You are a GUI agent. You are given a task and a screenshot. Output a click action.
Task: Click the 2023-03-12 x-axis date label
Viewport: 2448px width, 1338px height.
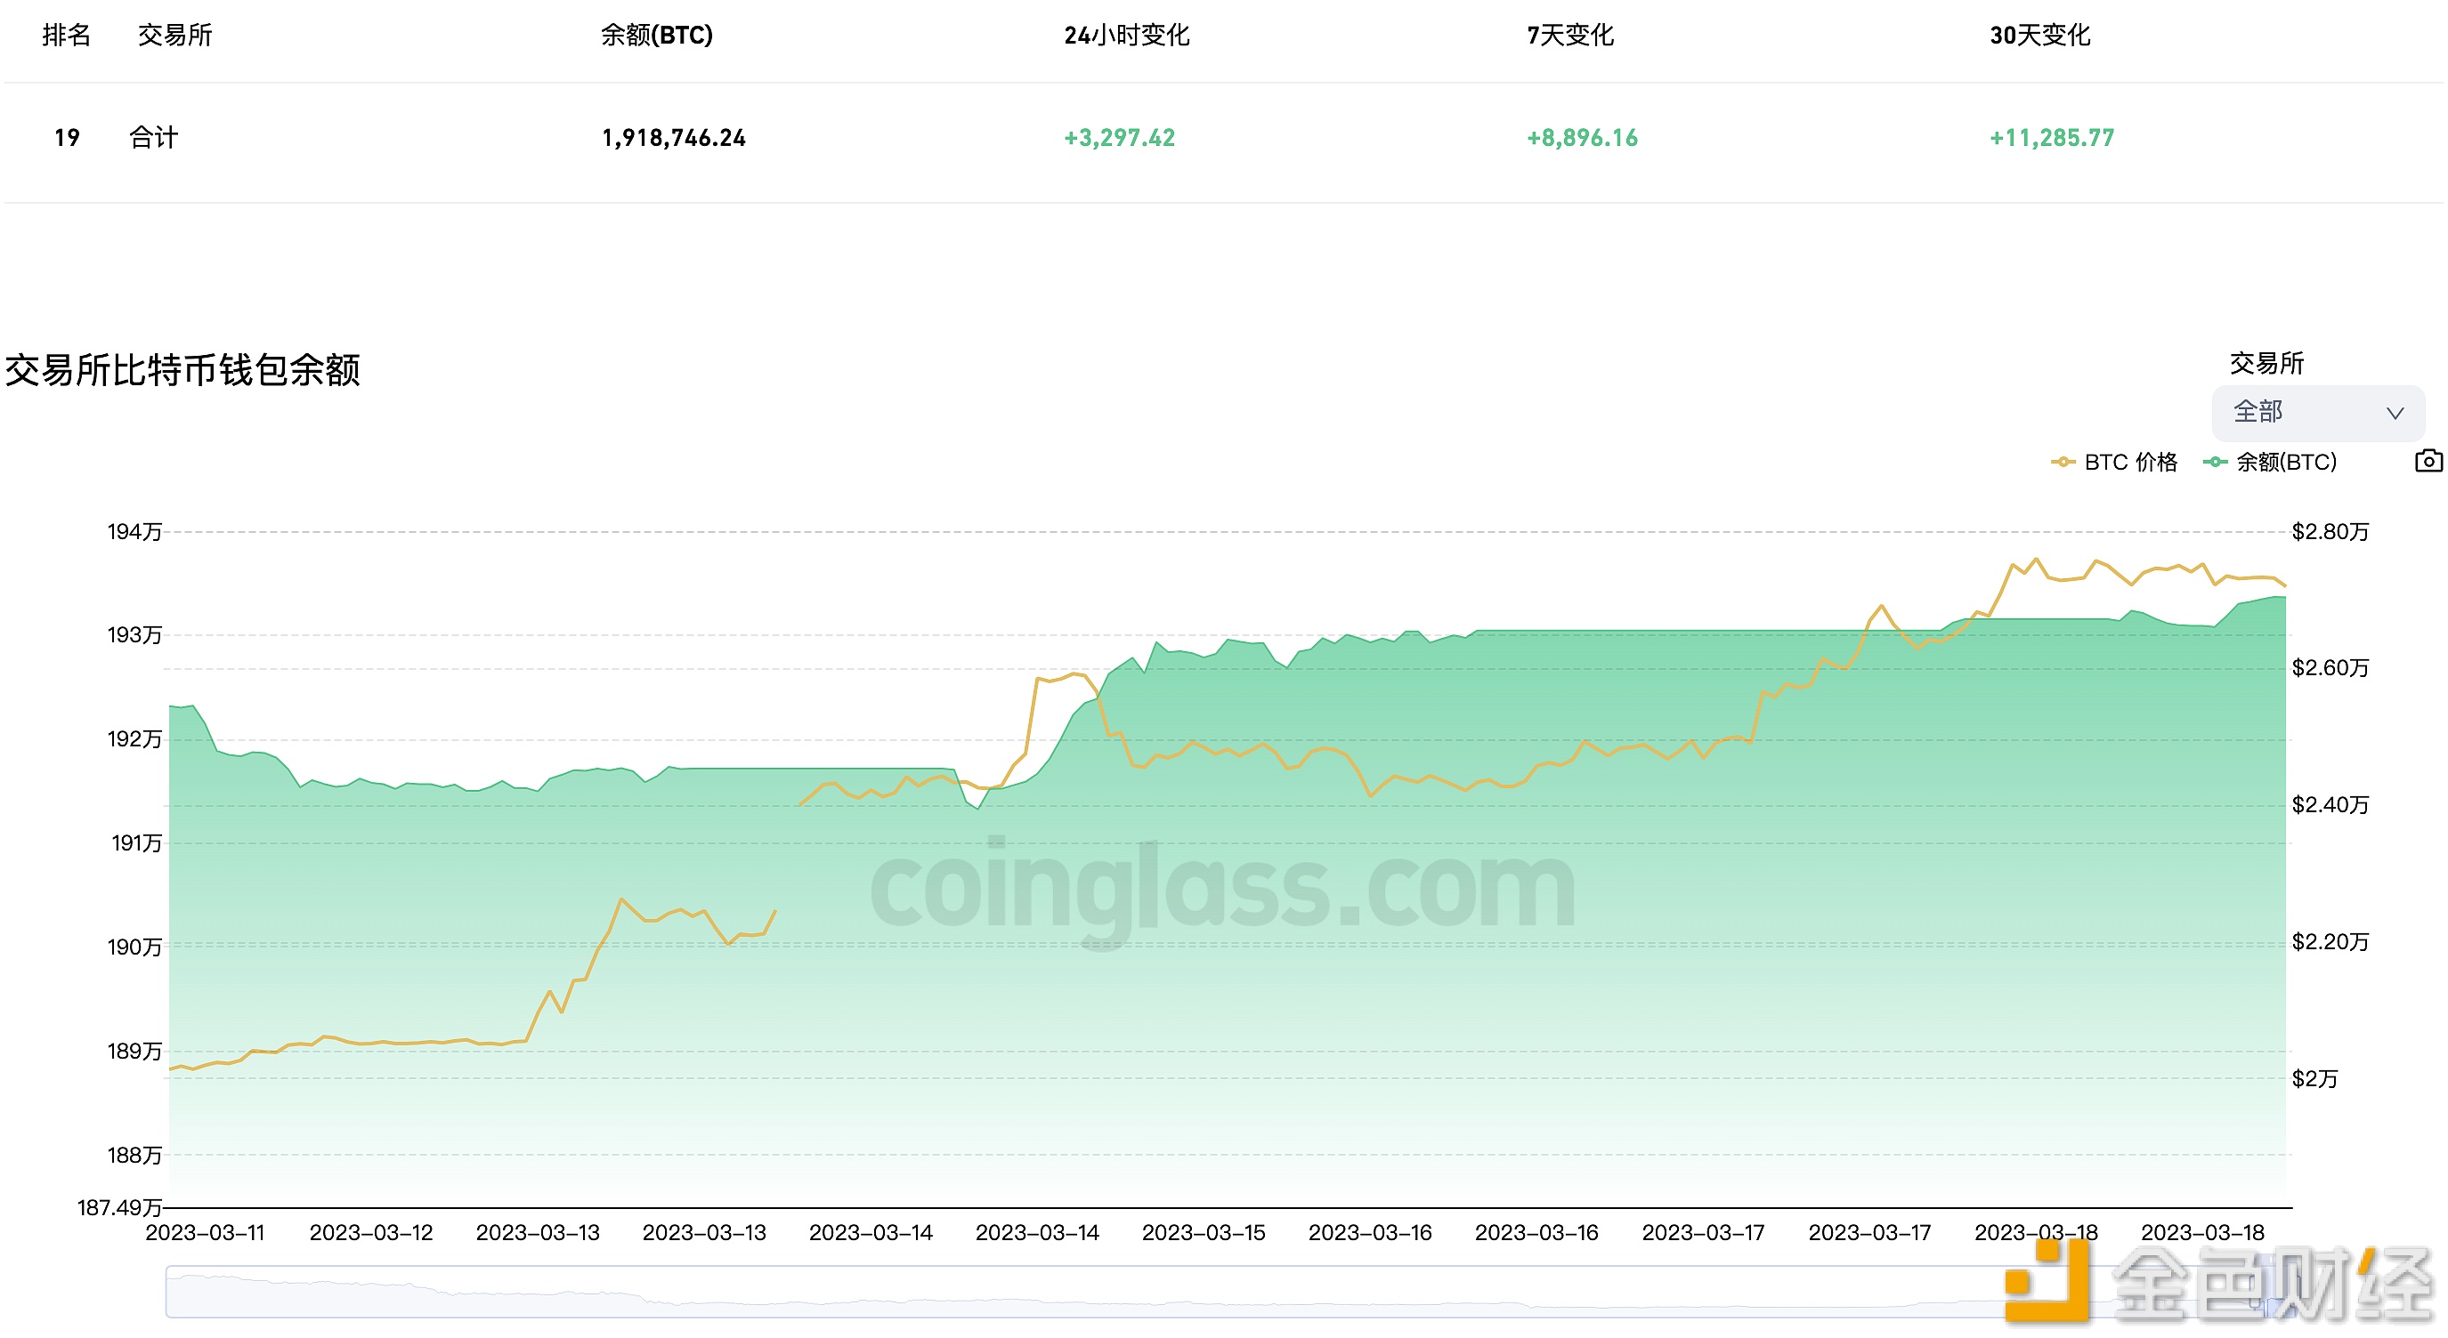370,1233
